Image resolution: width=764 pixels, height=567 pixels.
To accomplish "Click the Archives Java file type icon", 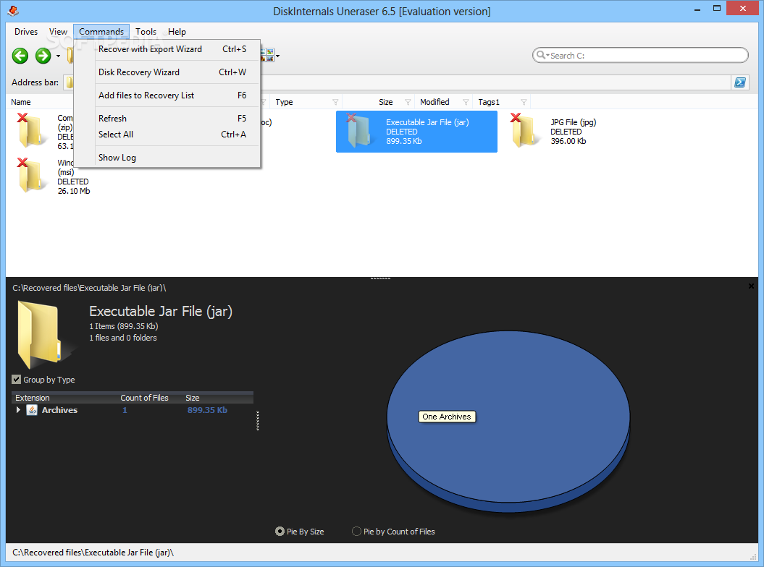I will (32, 410).
